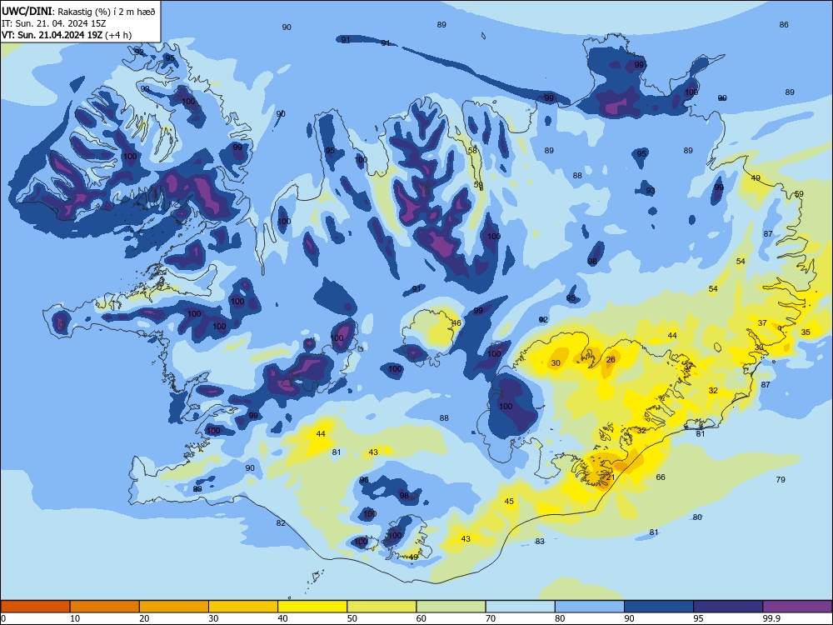This screenshot has width=833, height=625.
Task: Click the humidity value "21" on the map
Action: [x=611, y=477]
